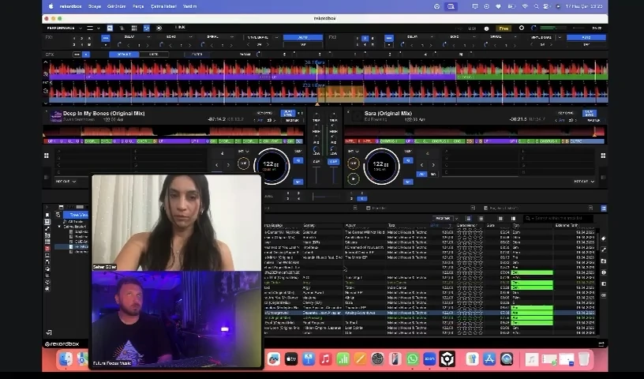The width and height of the screenshot is (644, 379).
Task: Click the Tree View button in browser
Action: coord(76,215)
